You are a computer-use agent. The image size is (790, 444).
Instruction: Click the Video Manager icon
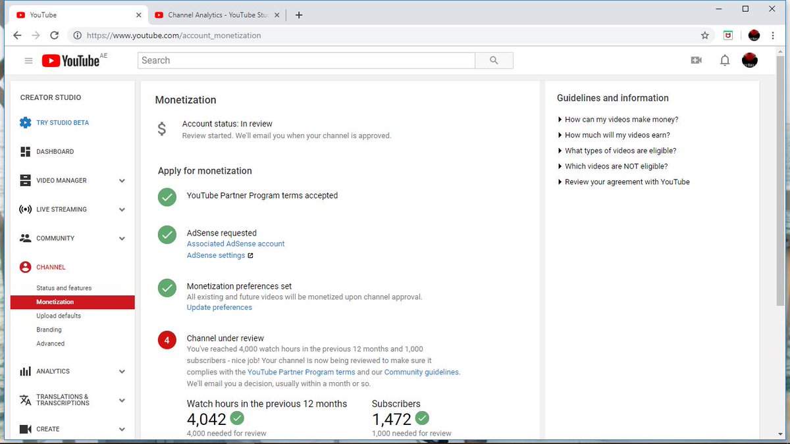(25, 180)
